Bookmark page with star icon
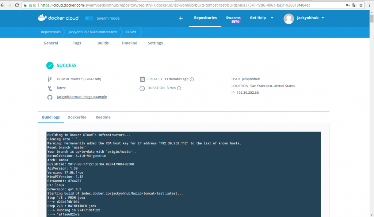 tap(361, 5)
